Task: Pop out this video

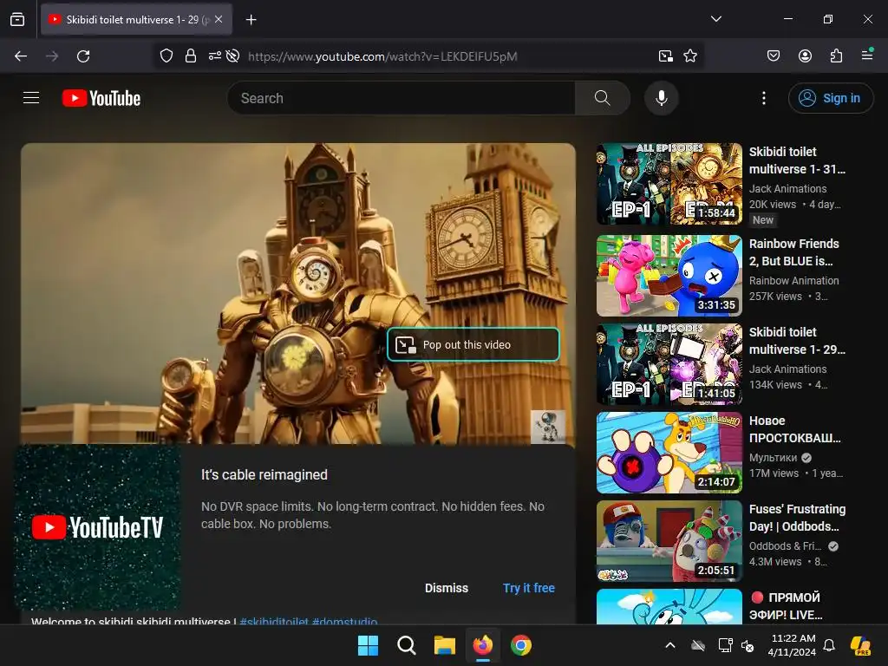Action: (x=473, y=344)
